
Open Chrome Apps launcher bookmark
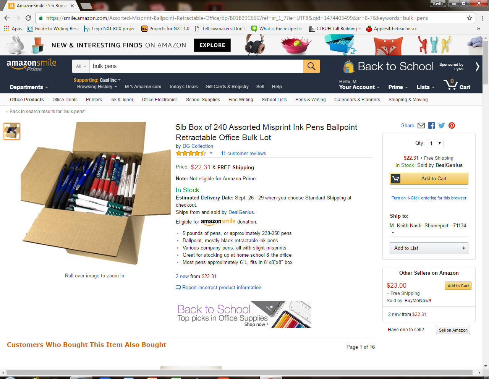13,29
